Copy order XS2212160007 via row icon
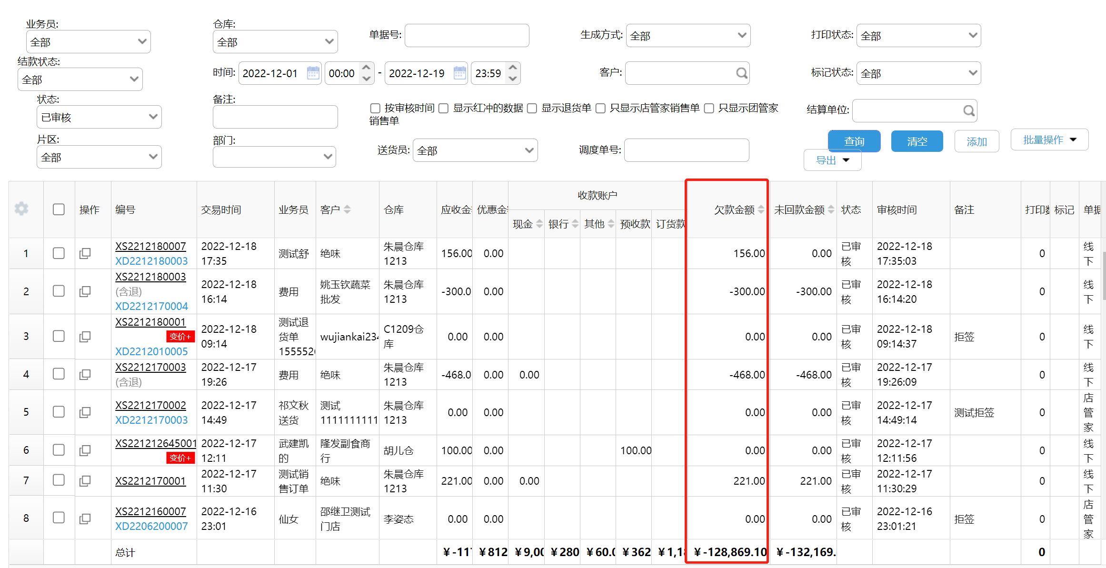1106x568 pixels. tap(85, 519)
